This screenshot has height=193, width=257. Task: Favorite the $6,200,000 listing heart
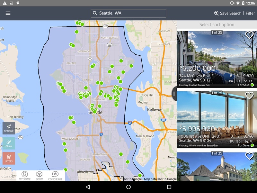(250, 35)
